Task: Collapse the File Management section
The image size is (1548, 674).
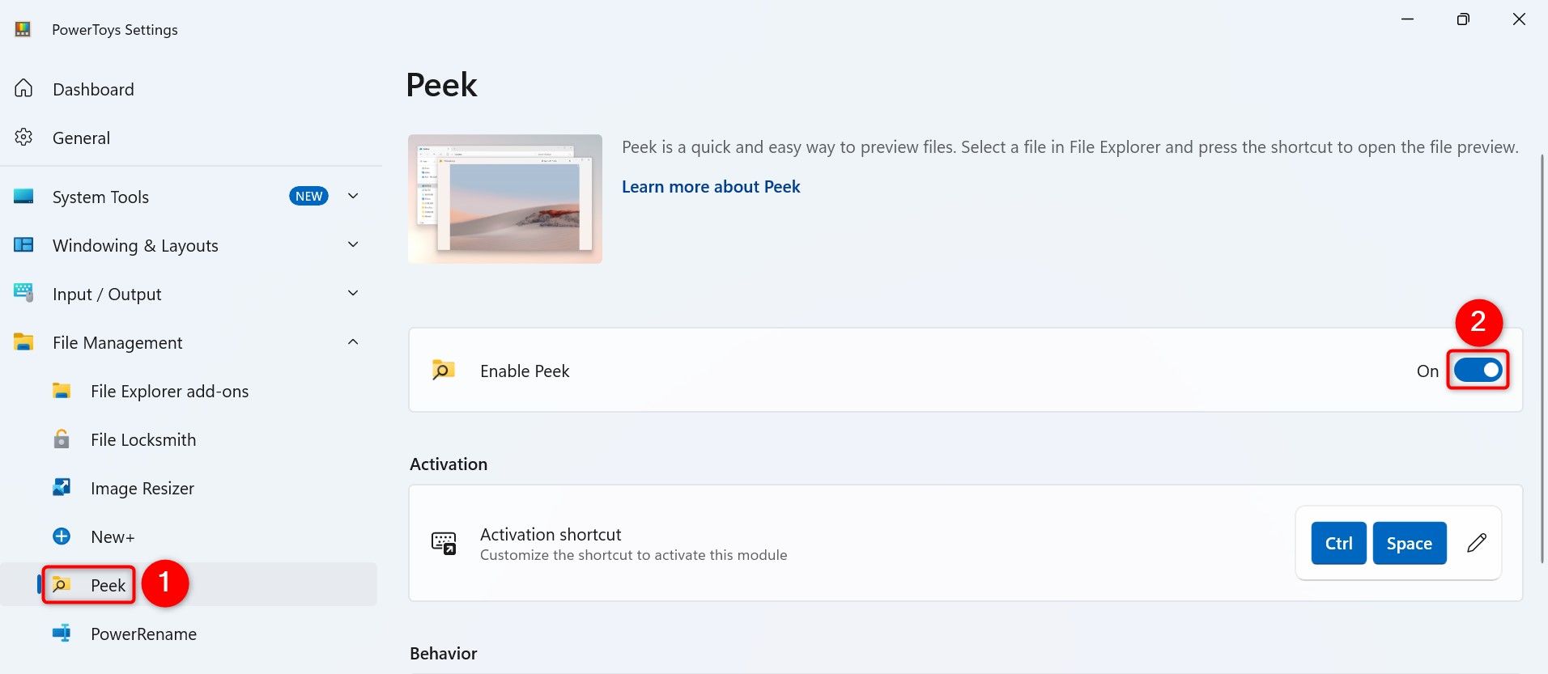Action: [353, 342]
